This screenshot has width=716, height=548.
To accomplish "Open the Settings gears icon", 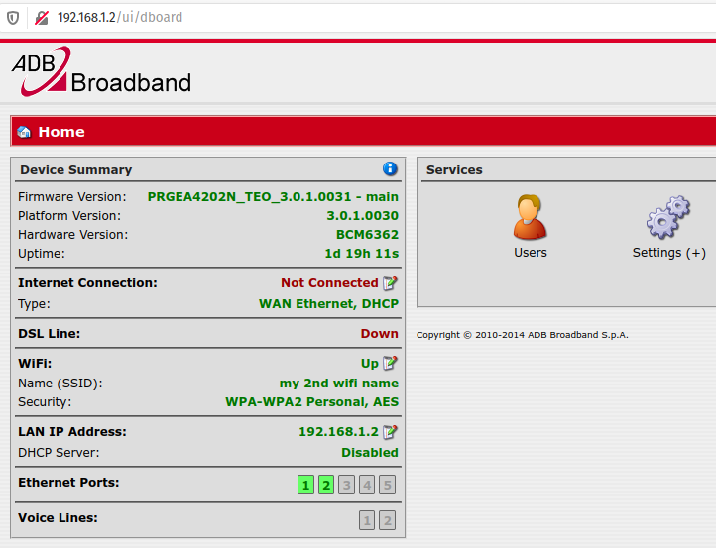I will (x=668, y=217).
